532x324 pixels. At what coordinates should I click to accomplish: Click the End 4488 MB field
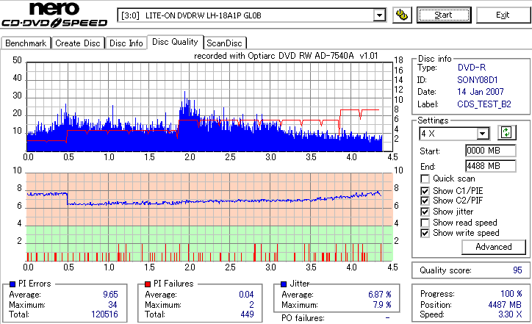[x=491, y=166]
